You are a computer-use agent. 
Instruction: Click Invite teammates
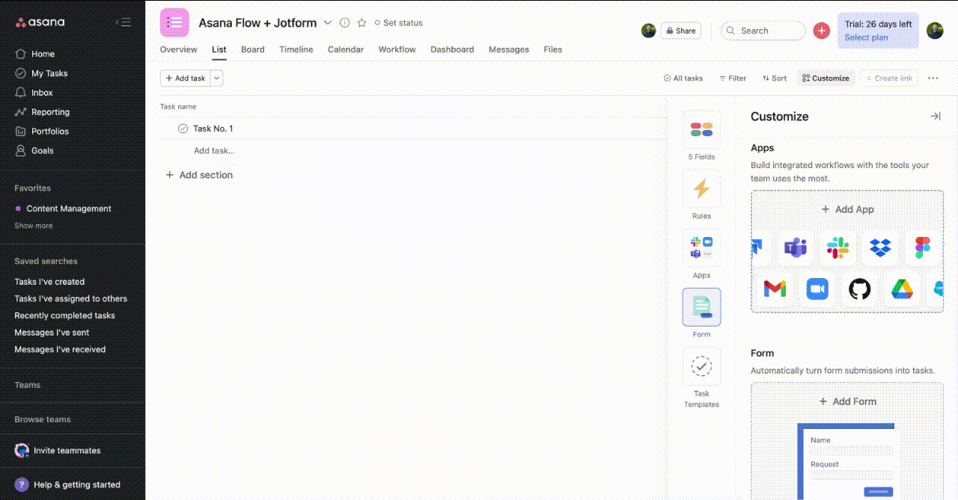(58, 451)
